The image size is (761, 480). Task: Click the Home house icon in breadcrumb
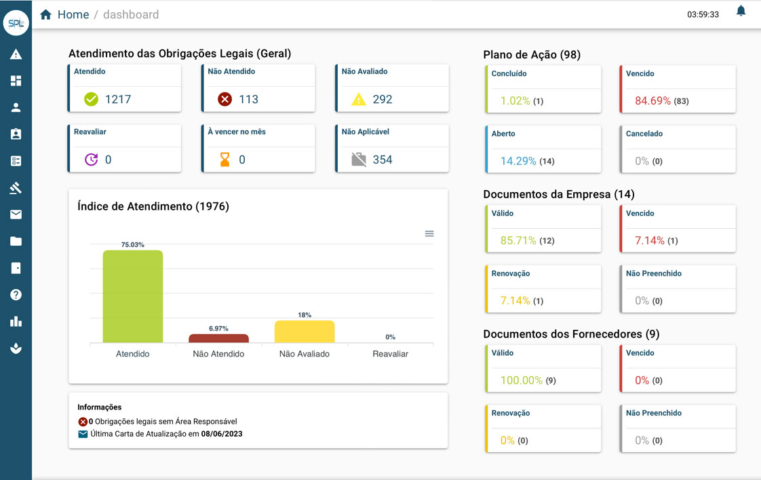45,14
